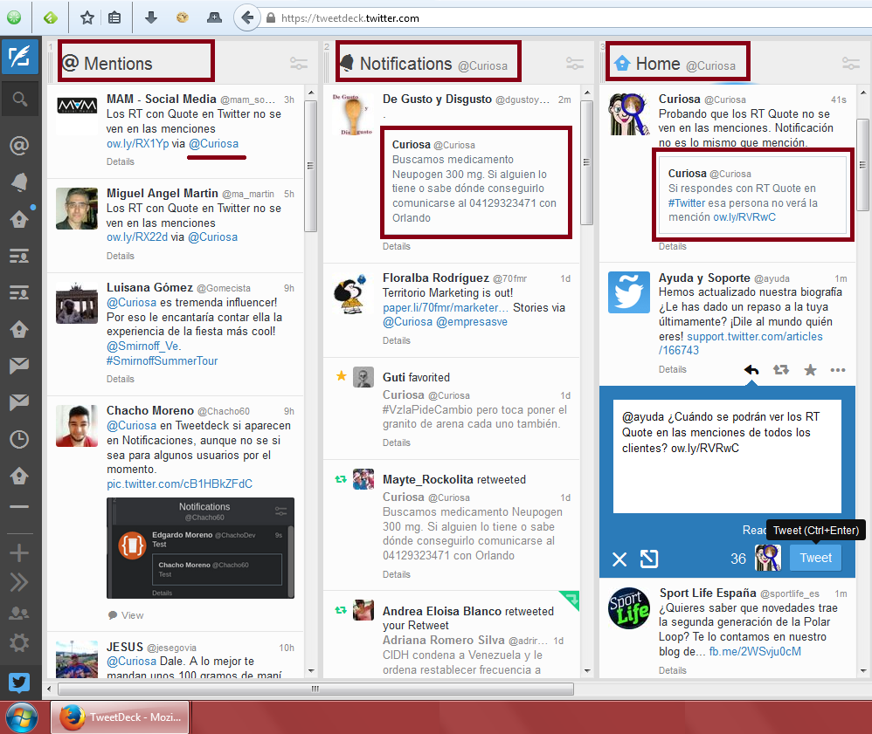Click the Add column plus icon
Image resolution: width=872 pixels, height=734 pixels.
coord(19,552)
